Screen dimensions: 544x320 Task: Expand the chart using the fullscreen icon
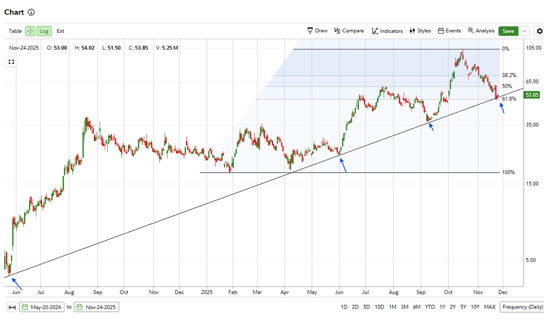point(11,62)
